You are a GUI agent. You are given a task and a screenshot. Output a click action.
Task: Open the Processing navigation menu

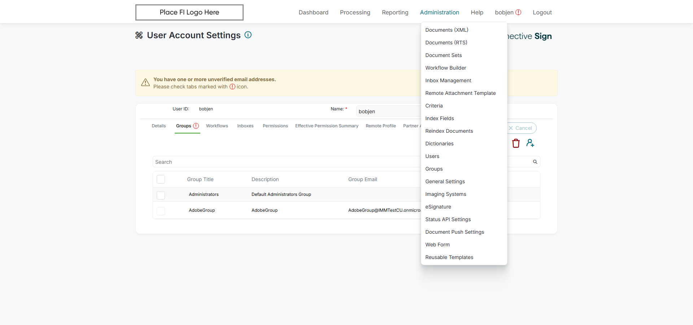(x=355, y=12)
